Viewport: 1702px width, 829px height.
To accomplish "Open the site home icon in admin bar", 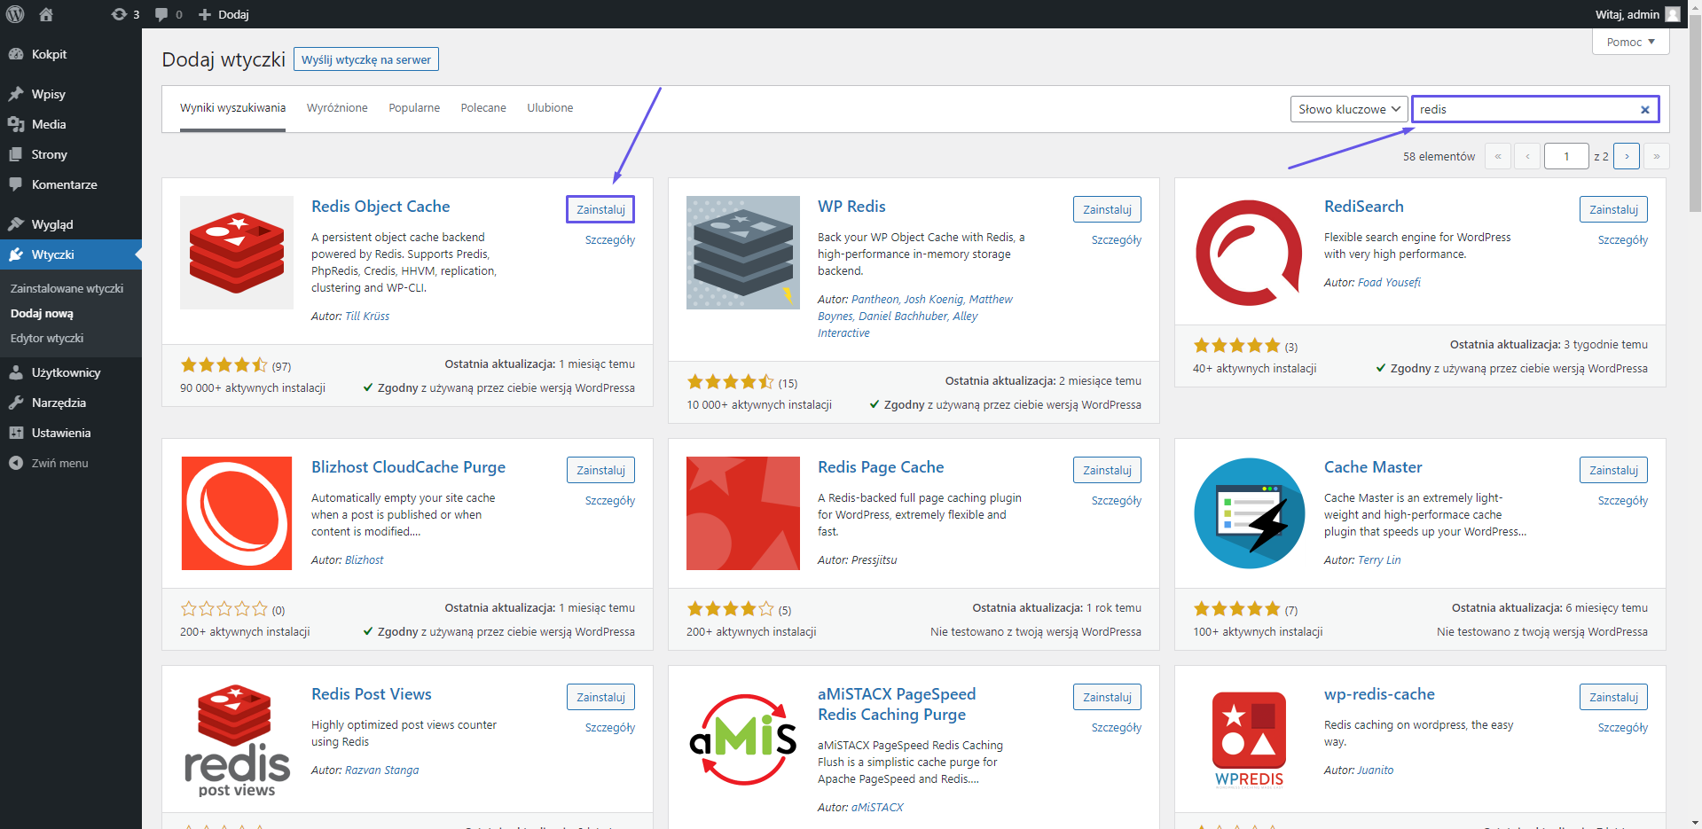I will click(46, 14).
